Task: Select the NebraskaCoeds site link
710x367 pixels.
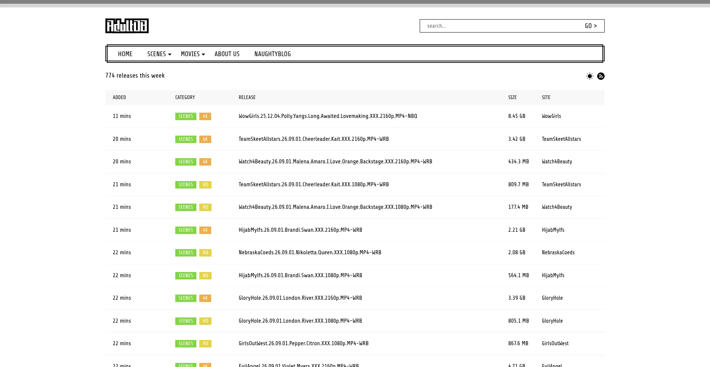Action: click(558, 252)
